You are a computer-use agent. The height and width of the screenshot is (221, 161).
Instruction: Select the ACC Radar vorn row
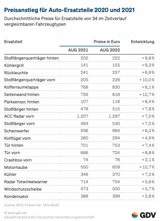[x=79, y=116]
